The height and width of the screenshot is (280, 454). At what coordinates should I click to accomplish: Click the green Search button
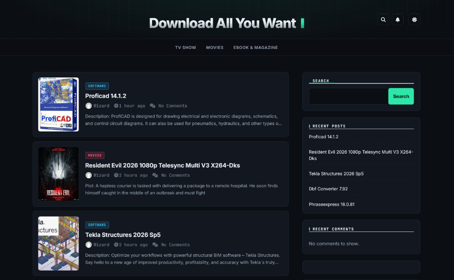401,96
